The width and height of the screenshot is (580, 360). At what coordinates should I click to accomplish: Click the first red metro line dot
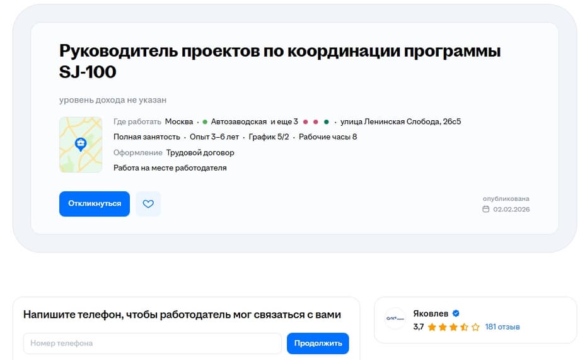coord(306,121)
